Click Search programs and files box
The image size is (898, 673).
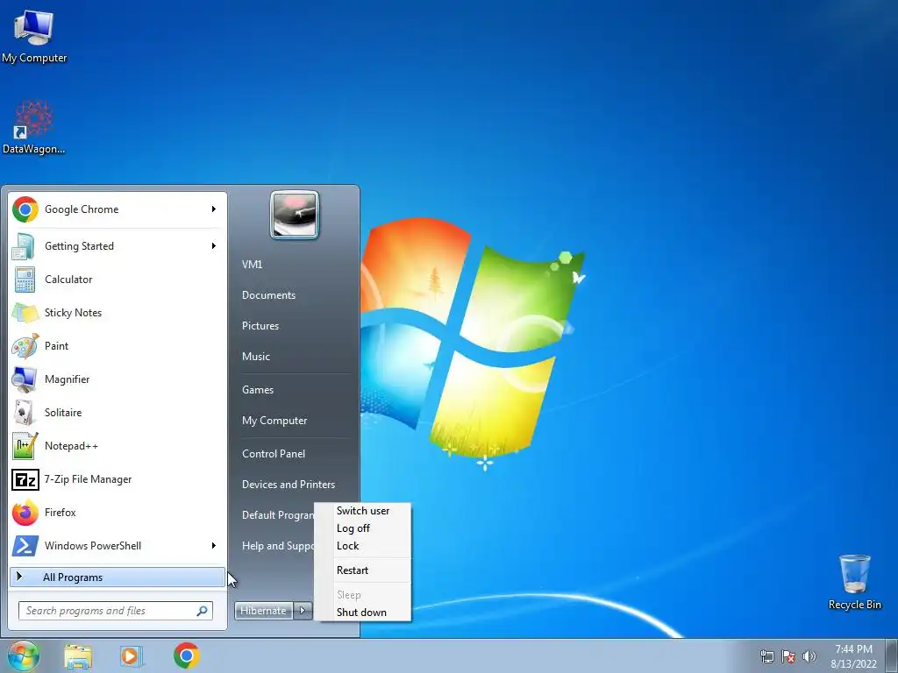116,611
